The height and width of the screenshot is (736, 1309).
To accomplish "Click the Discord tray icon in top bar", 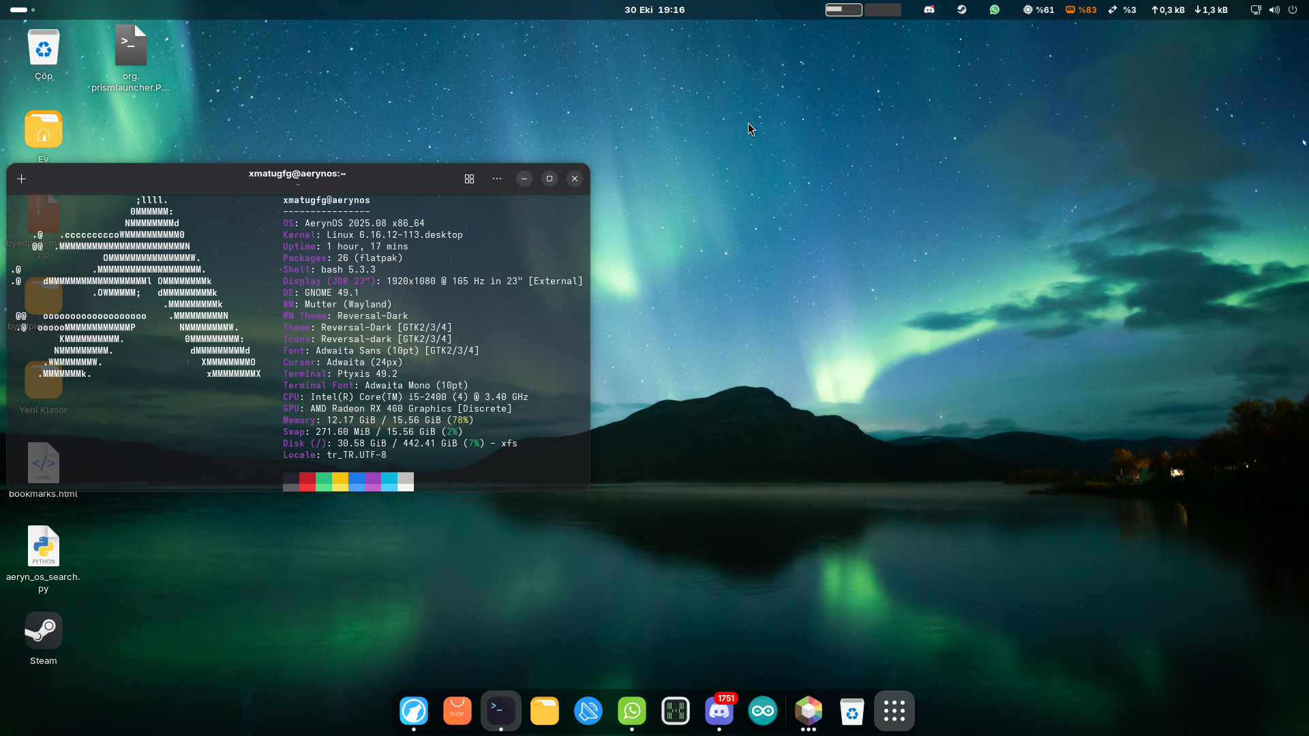I will point(929,10).
